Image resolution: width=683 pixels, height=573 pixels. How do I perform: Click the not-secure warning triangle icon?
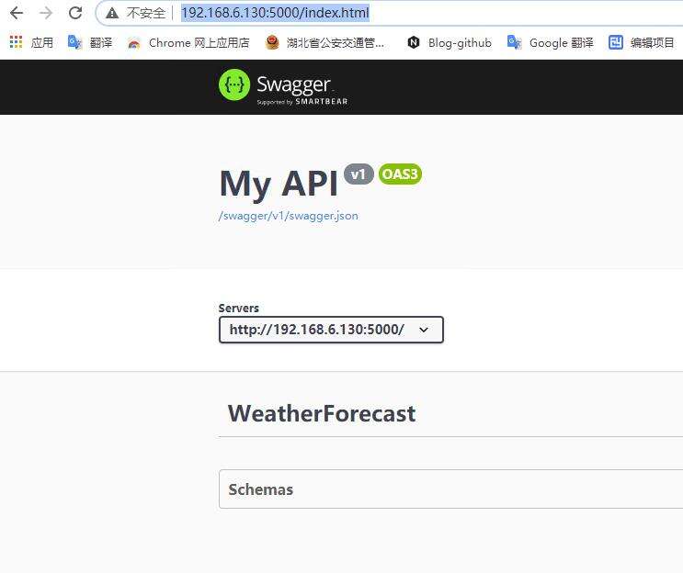(112, 14)
